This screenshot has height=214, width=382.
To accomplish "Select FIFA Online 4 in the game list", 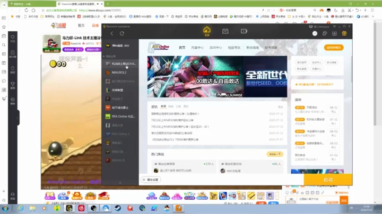I will coord(120,117).
